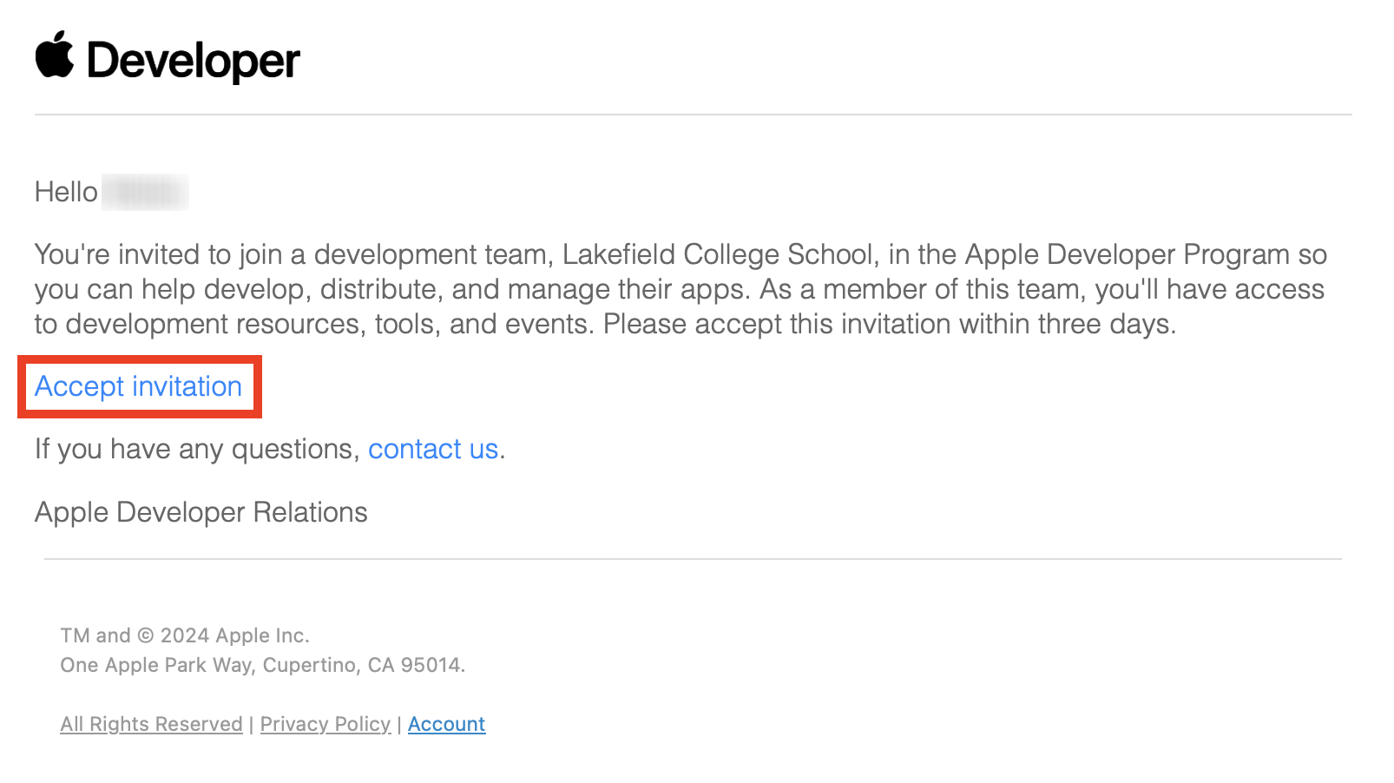Click the copyright symbol in footer
Screen dimensions: 1394x783
click(x=146, y=635)
